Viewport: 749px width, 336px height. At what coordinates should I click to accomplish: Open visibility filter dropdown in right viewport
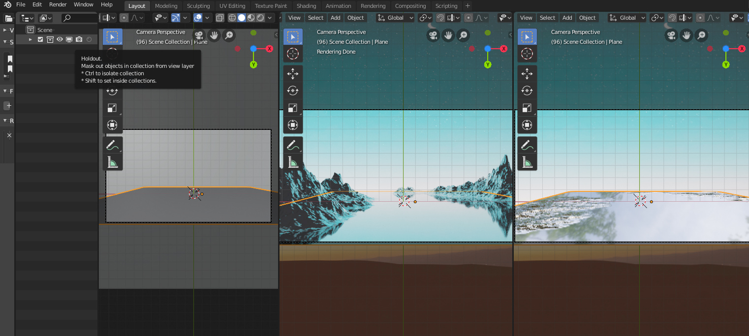738,18
